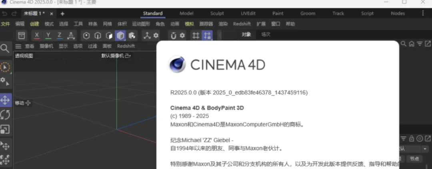432x169 pixels.
Task: Click Attribute Manager target circle icon
Action: tap(420, 139)
